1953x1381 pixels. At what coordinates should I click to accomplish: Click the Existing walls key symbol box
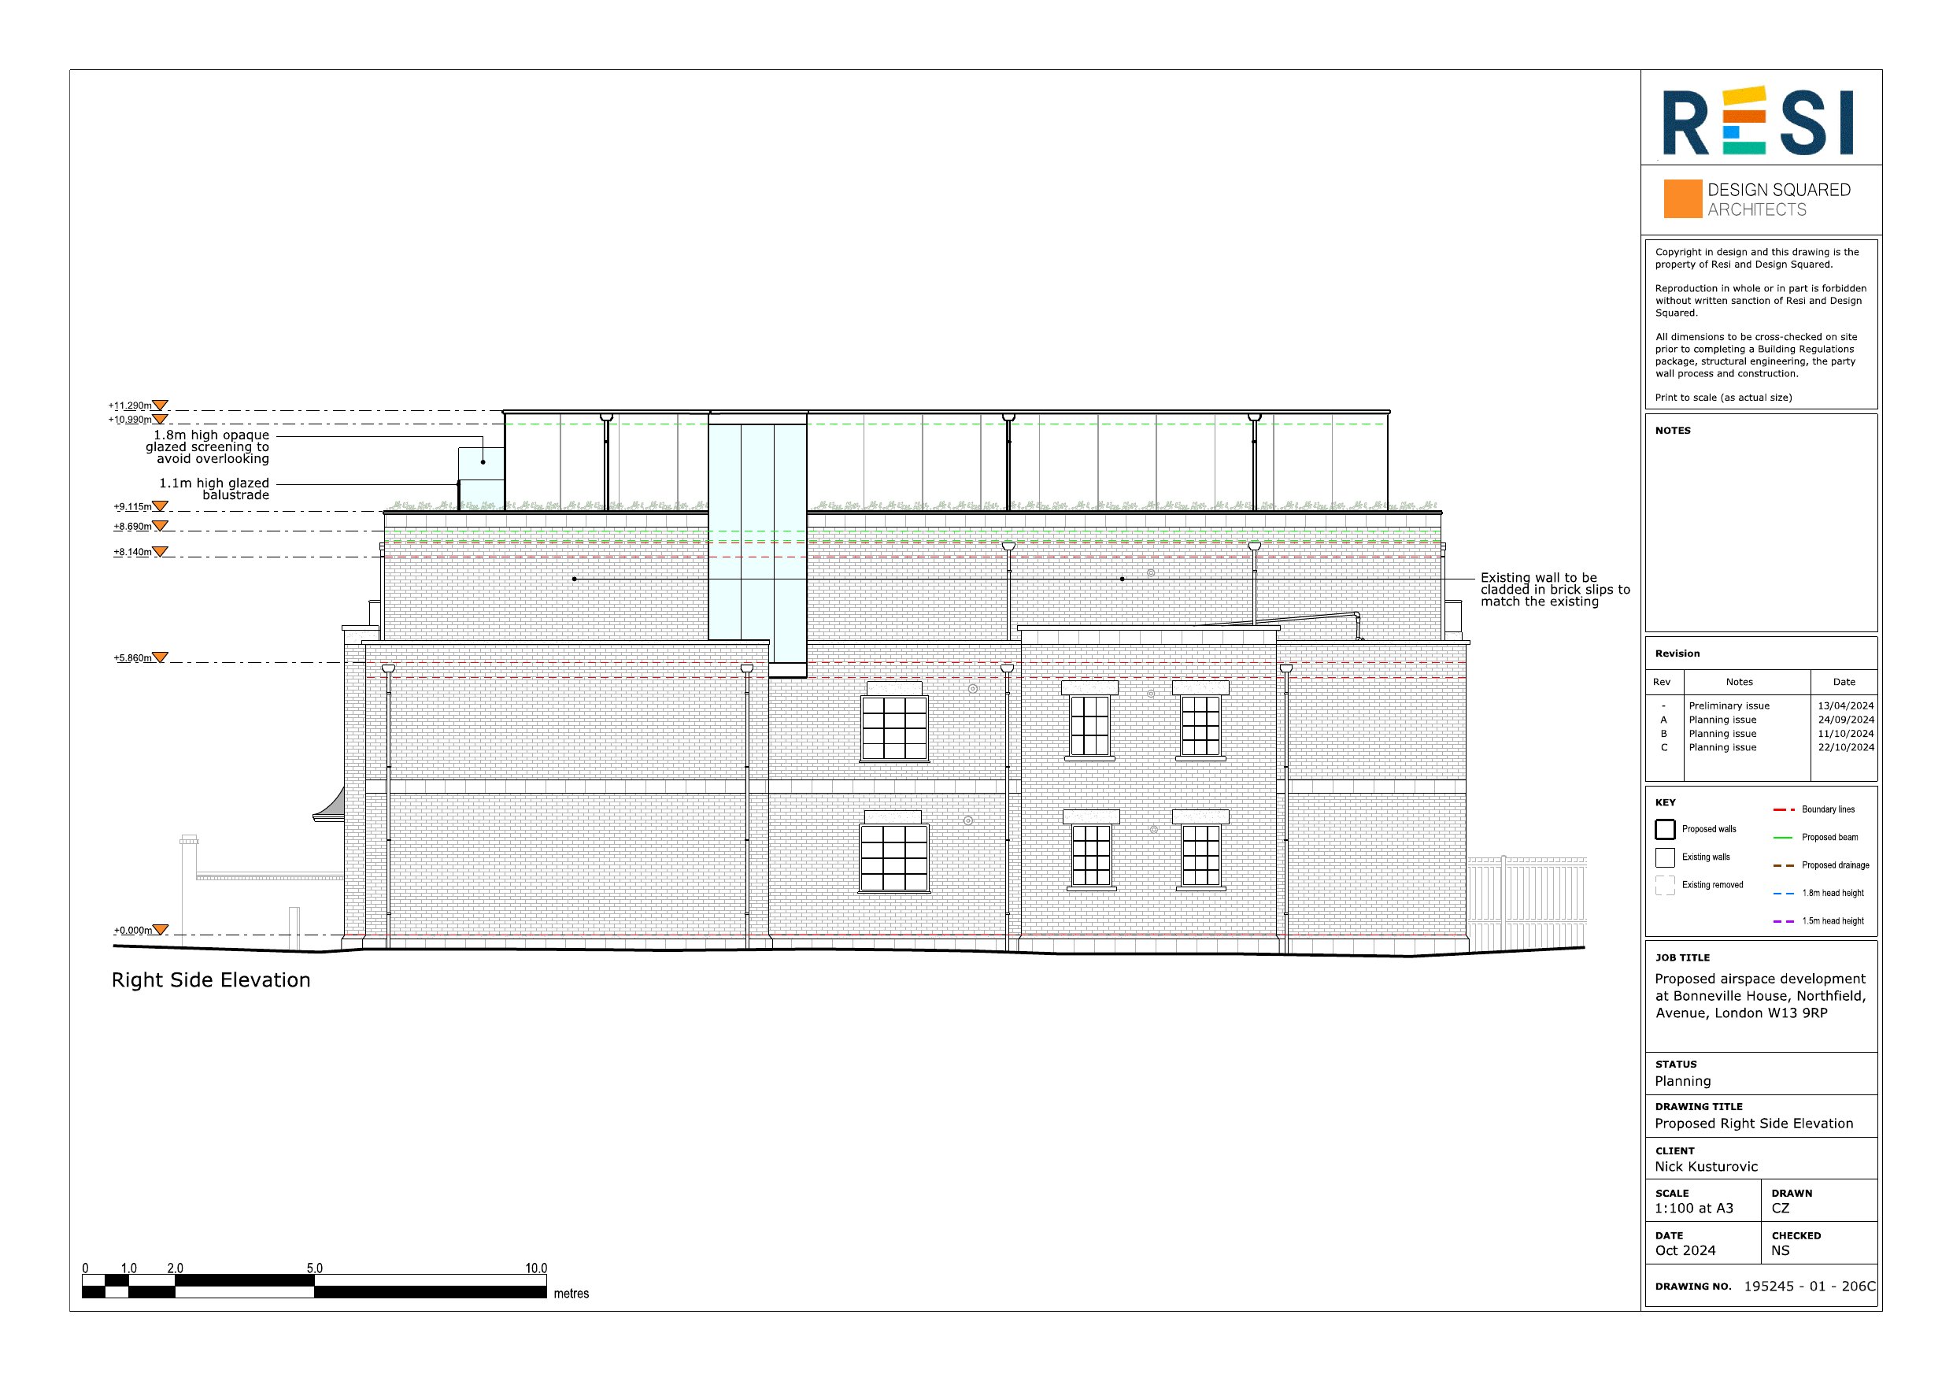coord(1665,857)
